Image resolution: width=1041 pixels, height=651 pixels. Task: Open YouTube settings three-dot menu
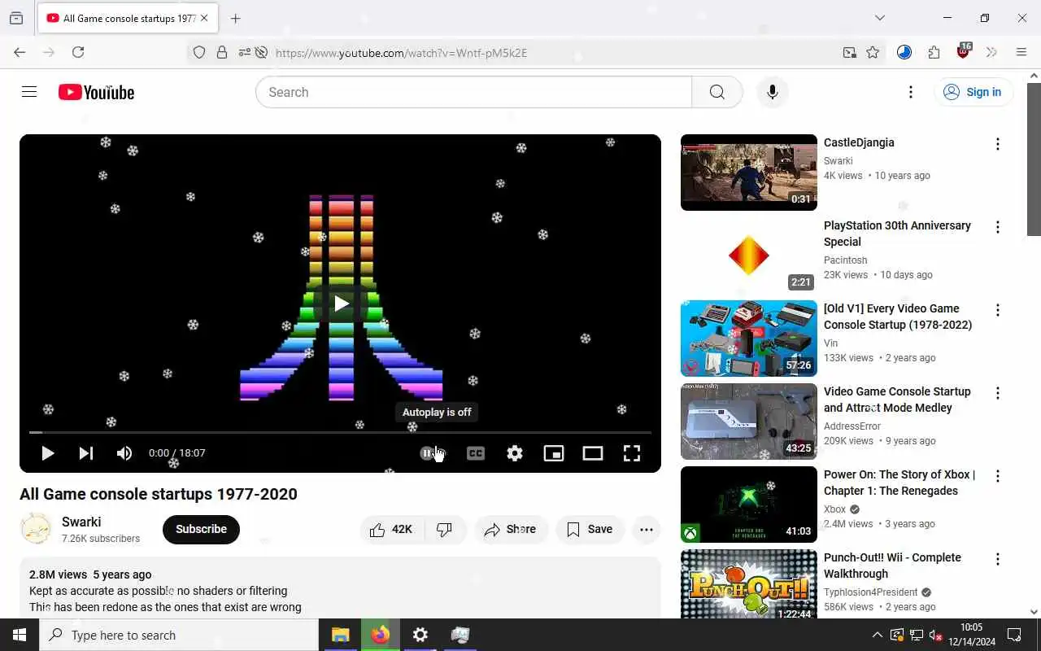point(911,92)
